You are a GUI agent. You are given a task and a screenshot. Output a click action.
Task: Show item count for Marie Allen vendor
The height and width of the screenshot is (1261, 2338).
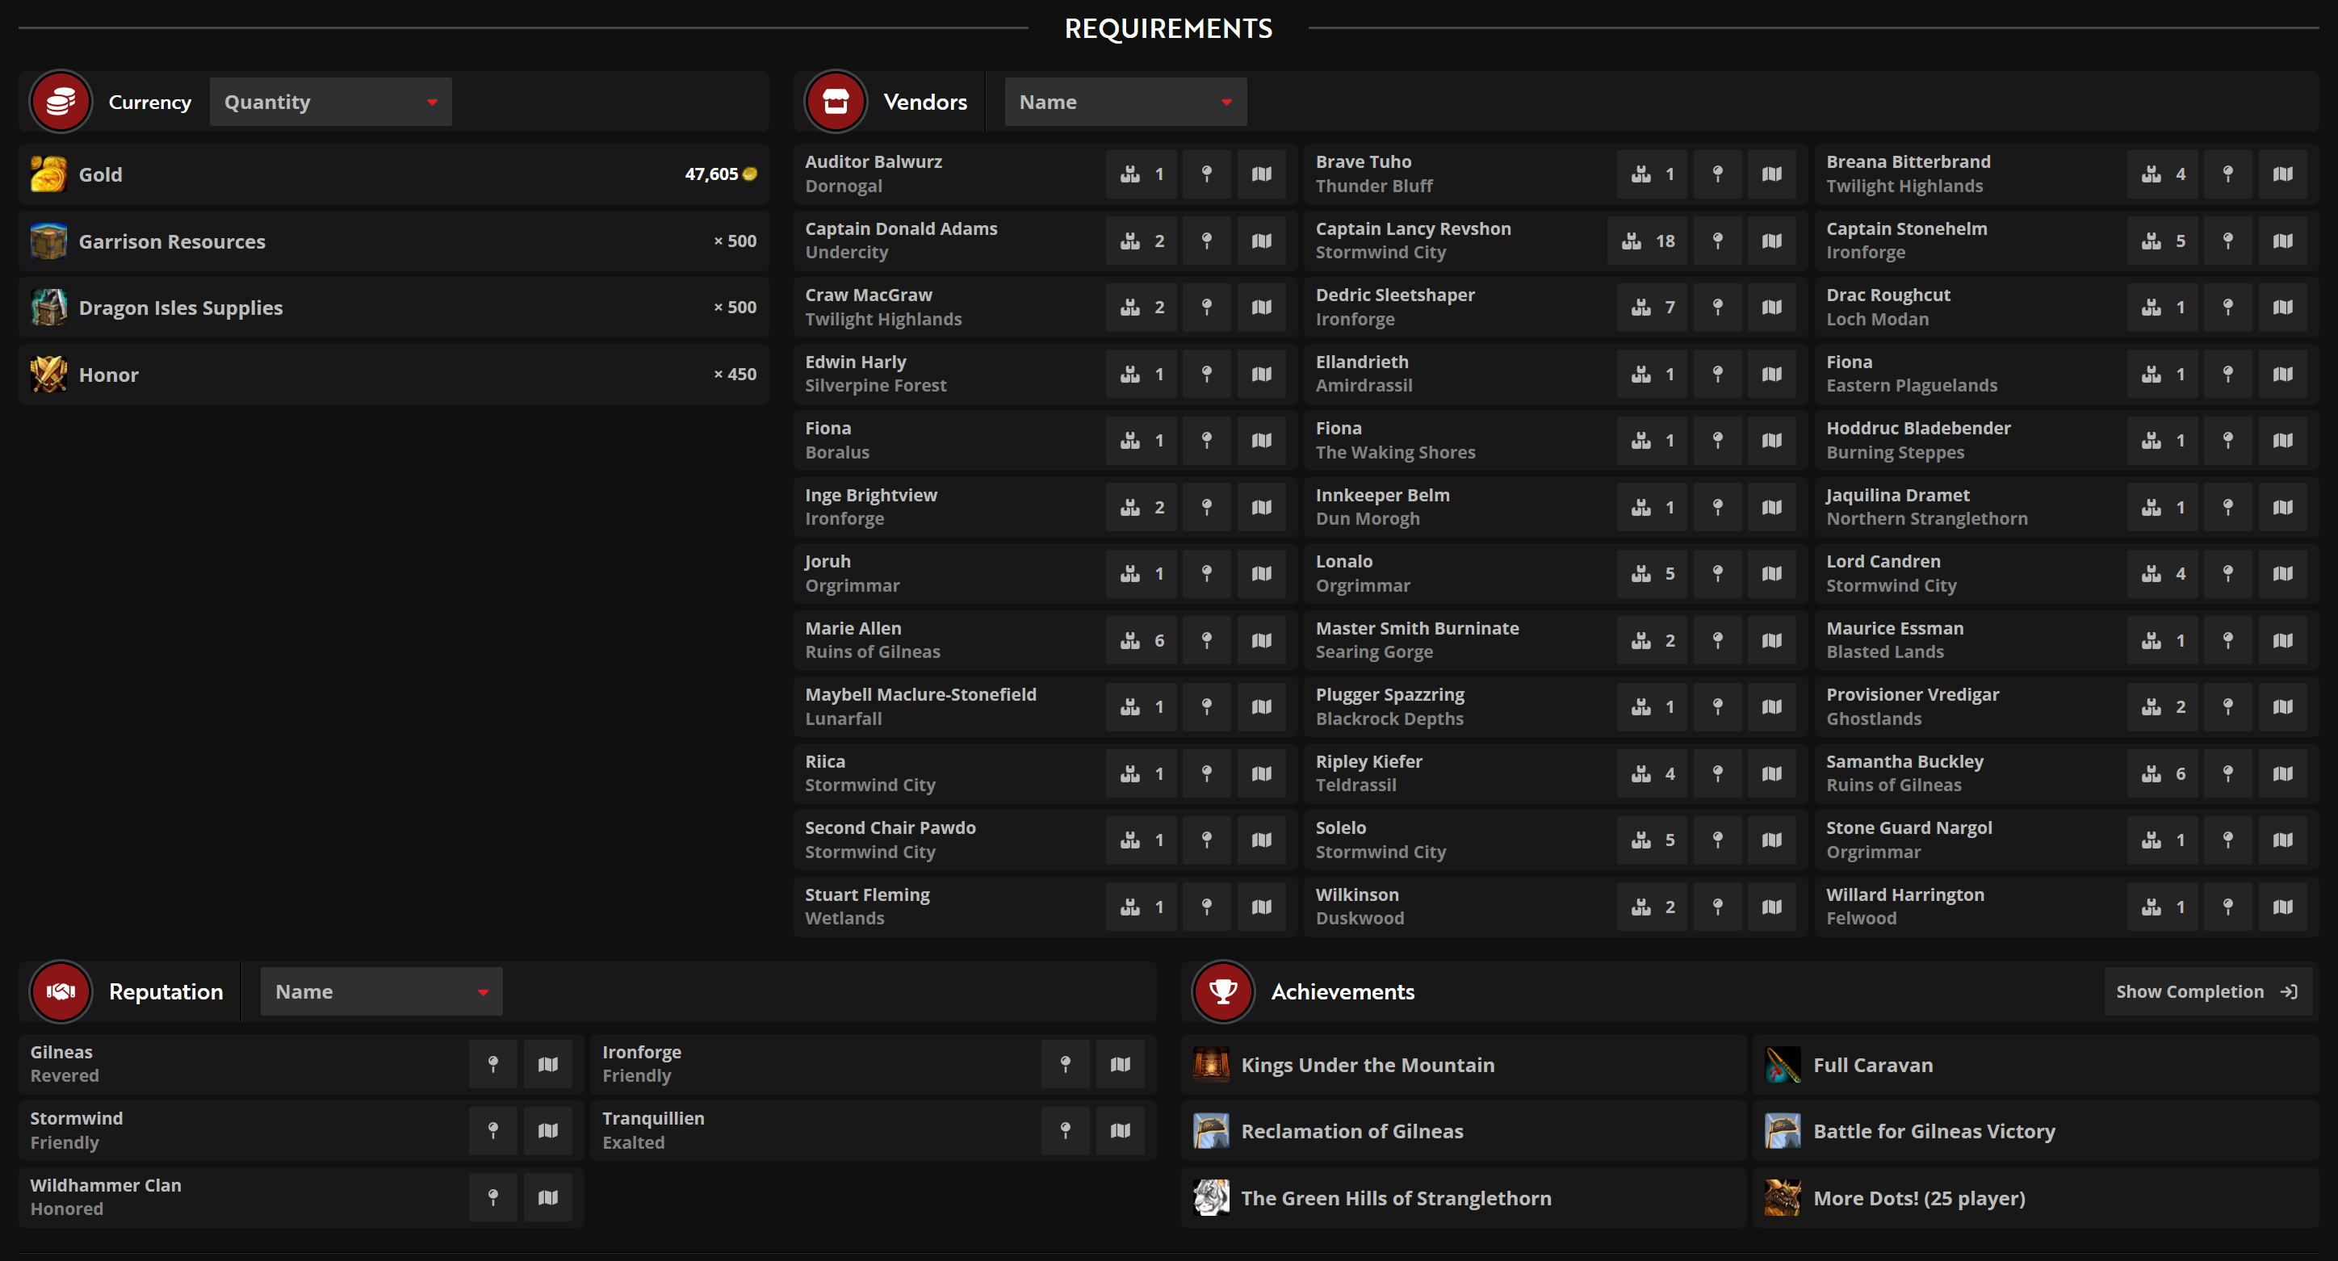pos(1141,641)
